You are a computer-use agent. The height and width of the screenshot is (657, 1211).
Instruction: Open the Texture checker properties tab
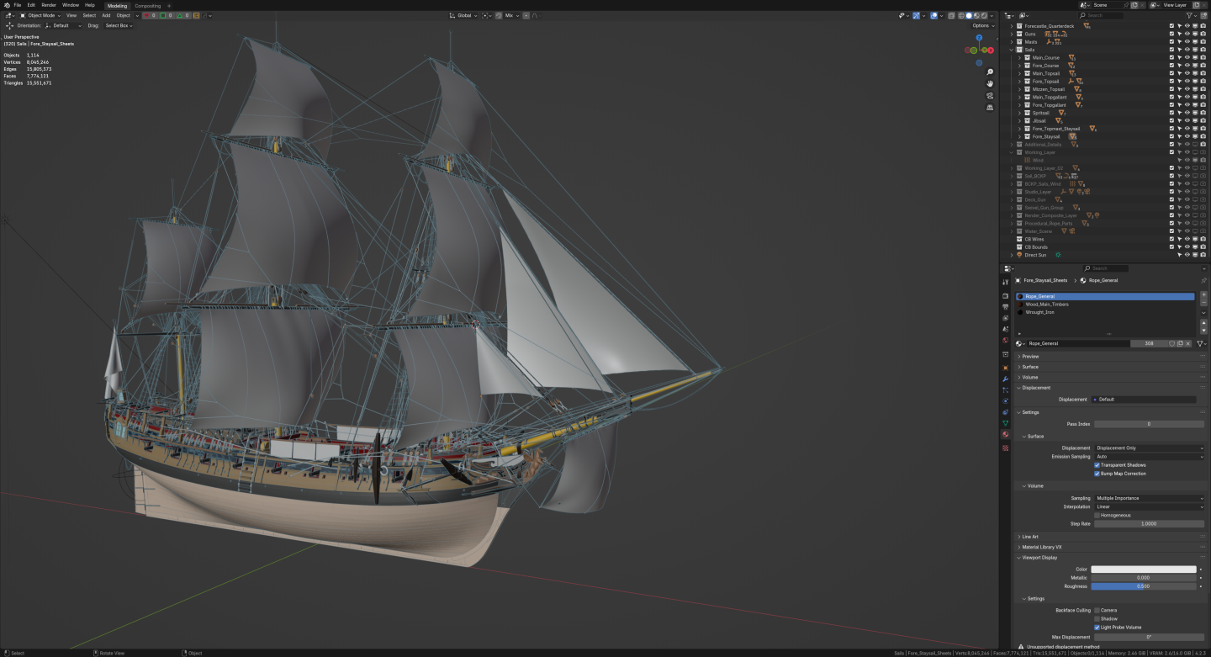pyautogui.click(x=1005, y=448)
